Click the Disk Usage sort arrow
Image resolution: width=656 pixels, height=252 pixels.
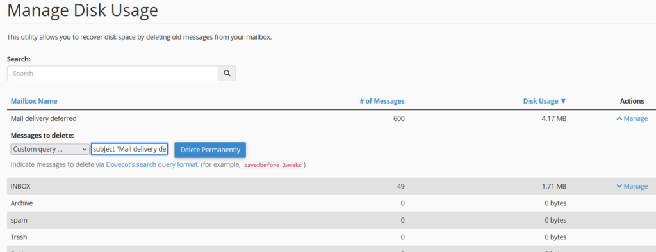(x=563, y=101)
